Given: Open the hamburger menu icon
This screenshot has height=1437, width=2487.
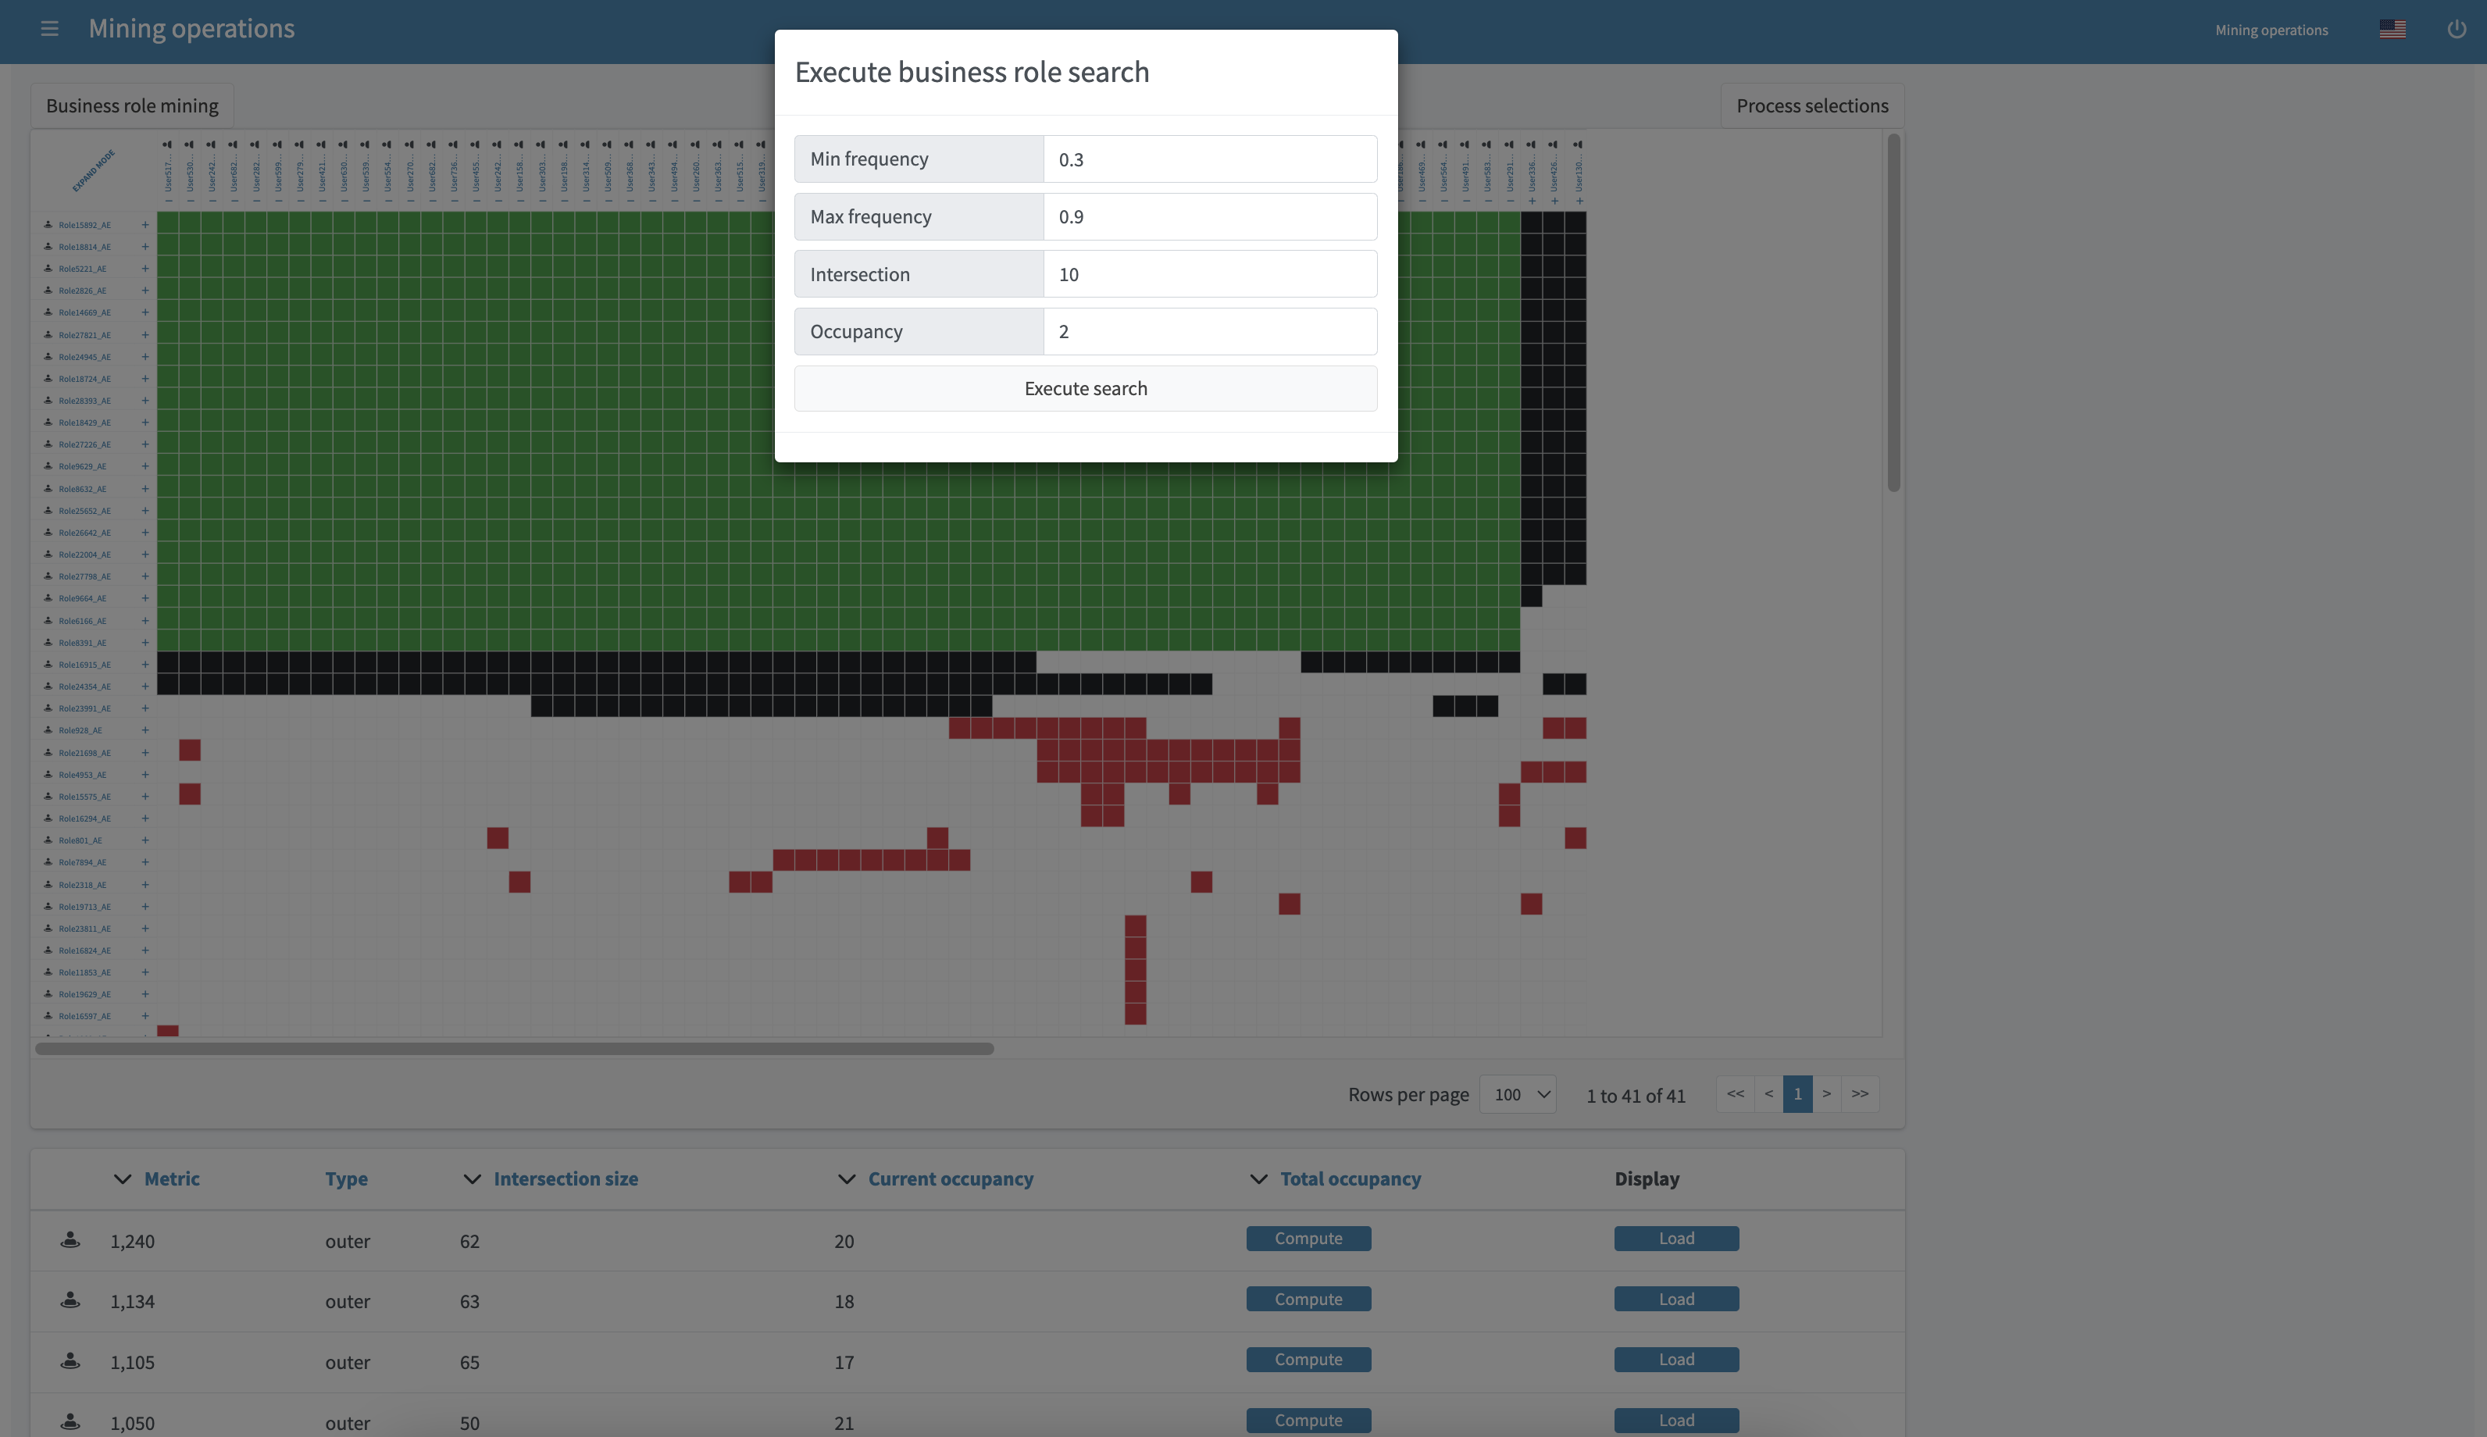Looking at the screenshot, I should pos(49,30).
